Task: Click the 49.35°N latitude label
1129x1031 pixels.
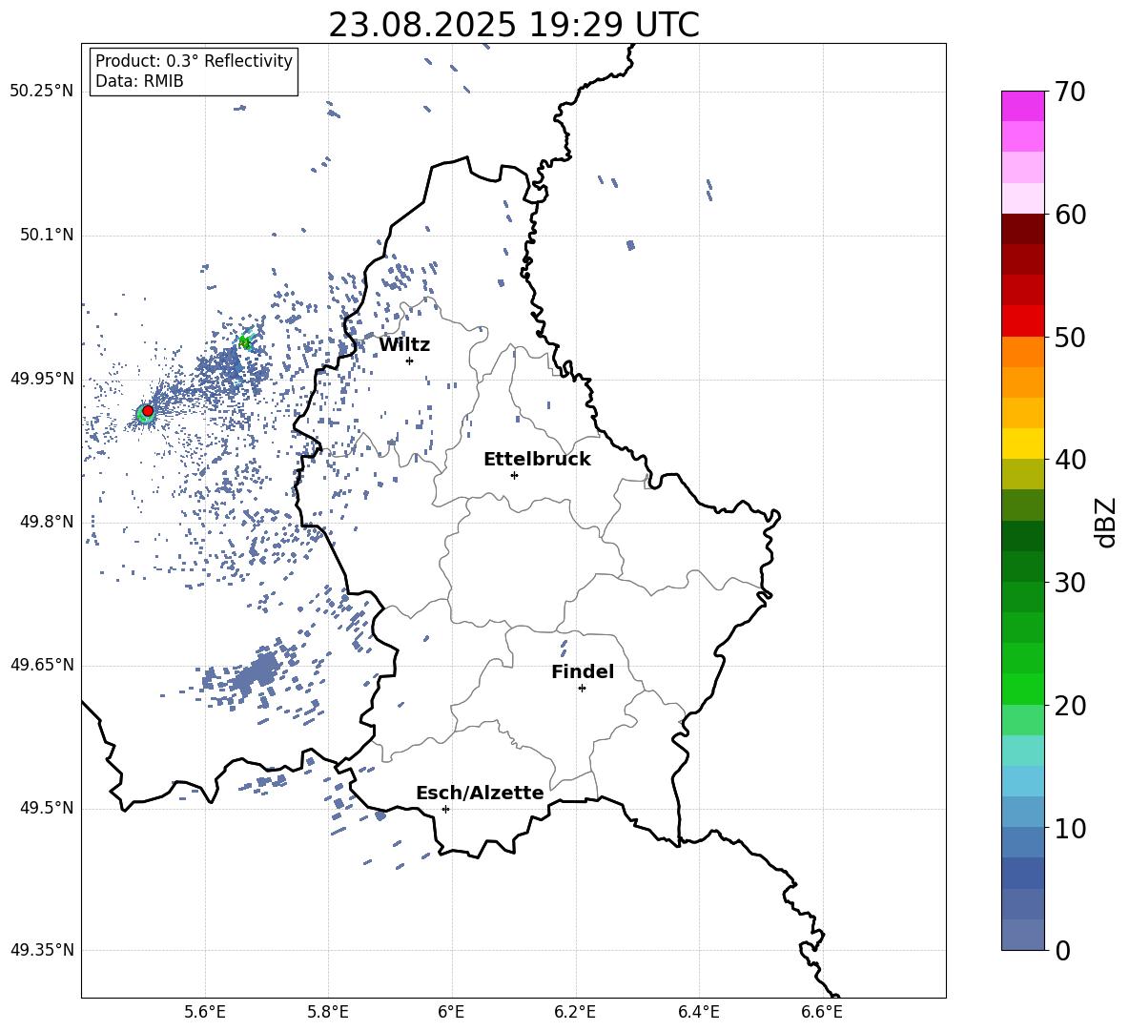Action: [x=42, y=950]
